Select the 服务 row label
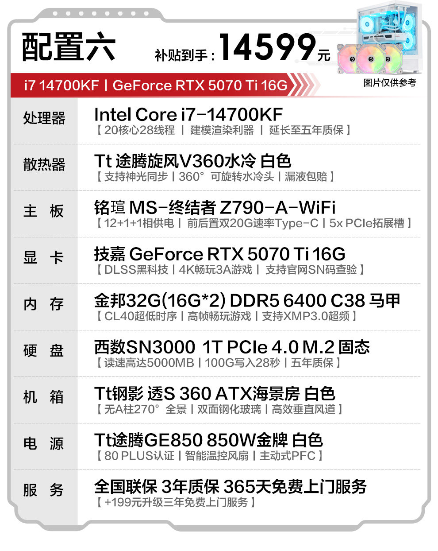Screen dimensions: 438x551 tap(44, 490)
